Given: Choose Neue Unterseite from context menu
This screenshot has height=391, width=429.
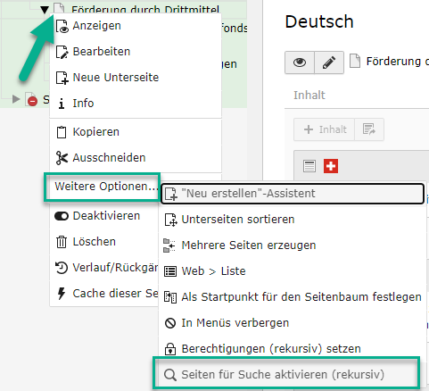Looking at the screenshot, I should coord(136,78).
